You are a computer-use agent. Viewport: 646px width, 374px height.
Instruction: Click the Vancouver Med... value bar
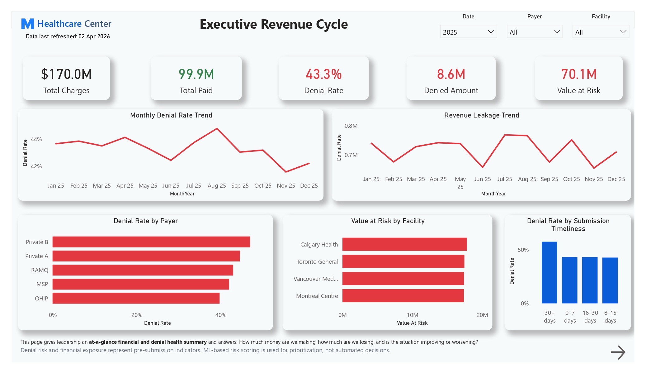click(x=403, y=279)
